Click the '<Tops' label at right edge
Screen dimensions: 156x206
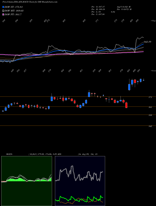pyautogui.click(x=153, y=21)
